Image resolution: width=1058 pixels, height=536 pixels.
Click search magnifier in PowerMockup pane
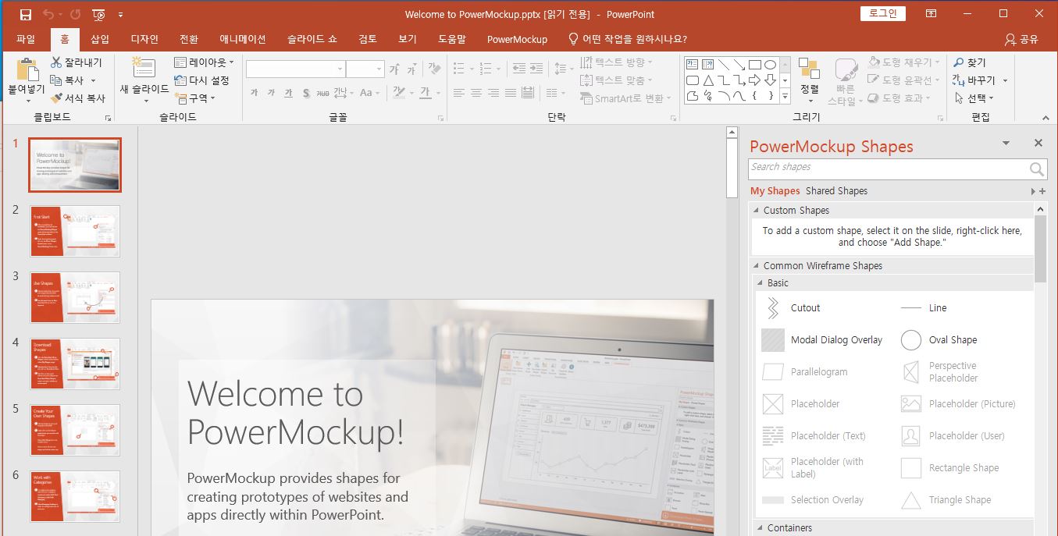[x=1037, y=169]
